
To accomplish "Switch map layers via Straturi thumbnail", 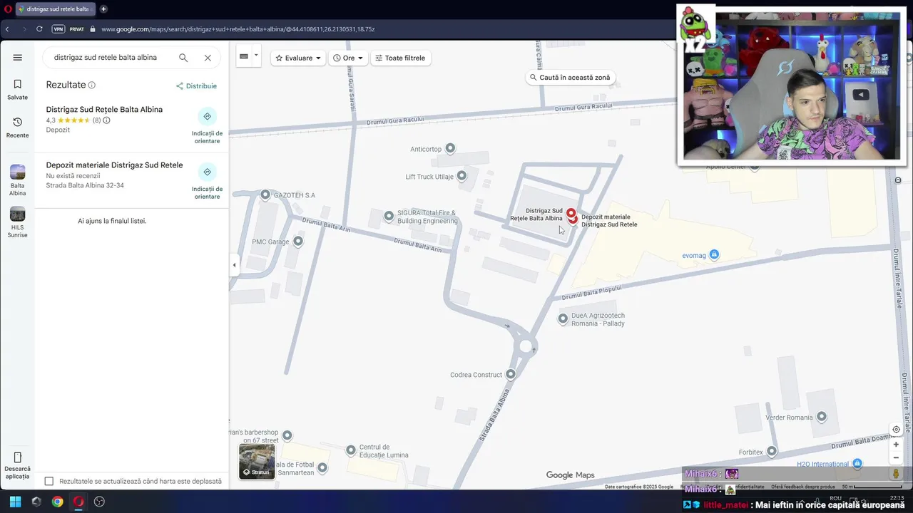I will [x=257, y=461].
